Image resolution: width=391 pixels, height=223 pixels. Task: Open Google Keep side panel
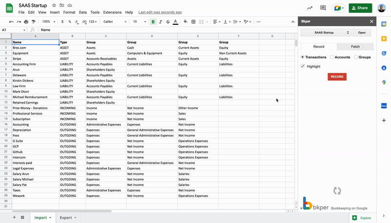[384, 39]
